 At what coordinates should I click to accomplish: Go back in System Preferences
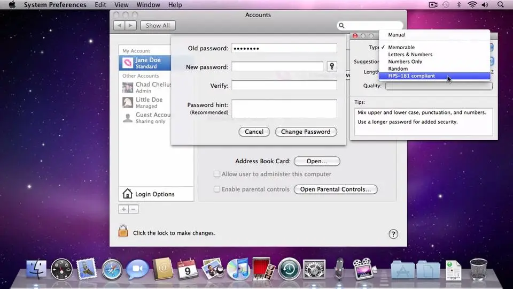119,25
